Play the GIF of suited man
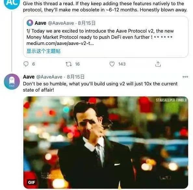The width and height of the screenshot is (193, 190). pos(106,142)
